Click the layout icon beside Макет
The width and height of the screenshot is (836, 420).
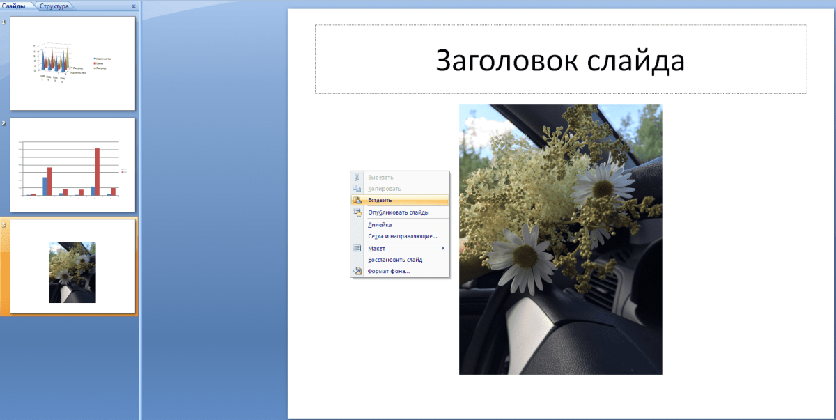point(357,248)
